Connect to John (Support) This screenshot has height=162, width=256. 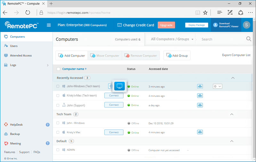click(114, 105)
